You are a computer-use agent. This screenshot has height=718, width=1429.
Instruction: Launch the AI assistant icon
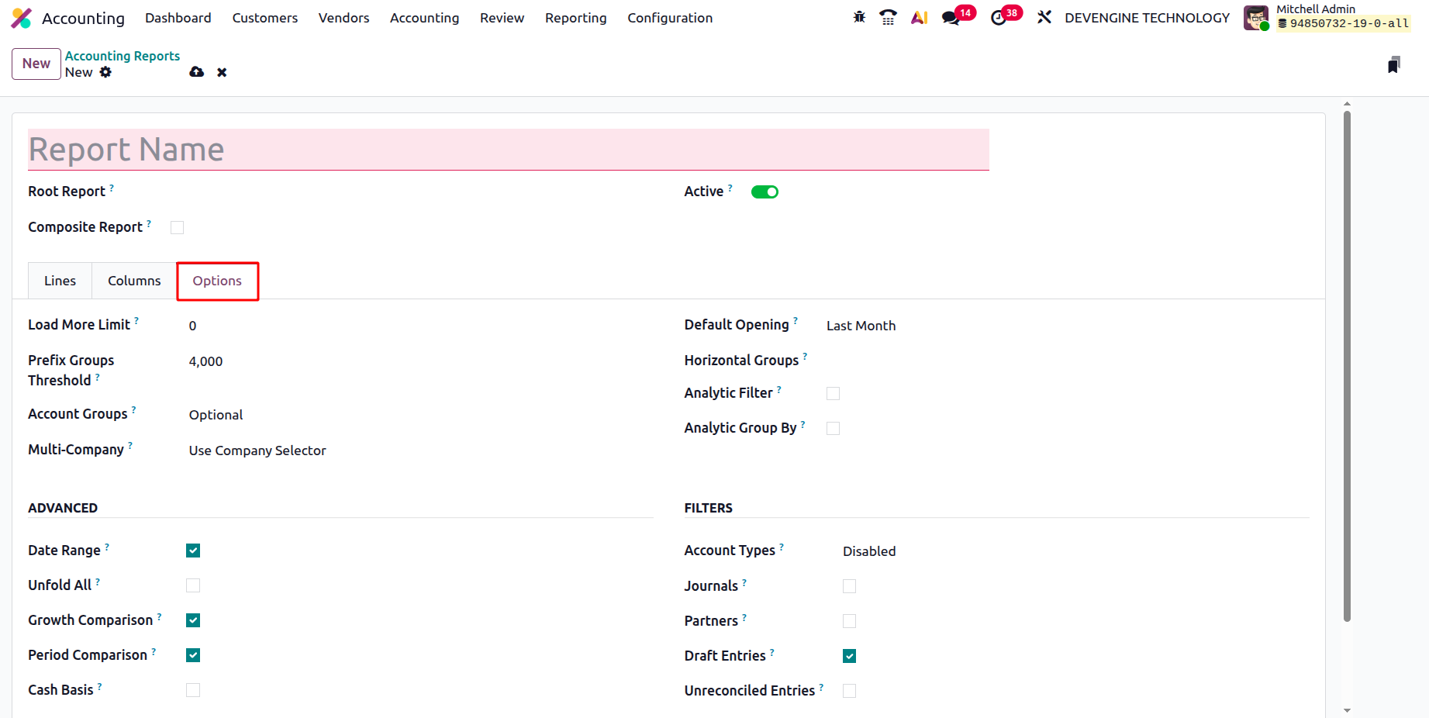[920, 17]
